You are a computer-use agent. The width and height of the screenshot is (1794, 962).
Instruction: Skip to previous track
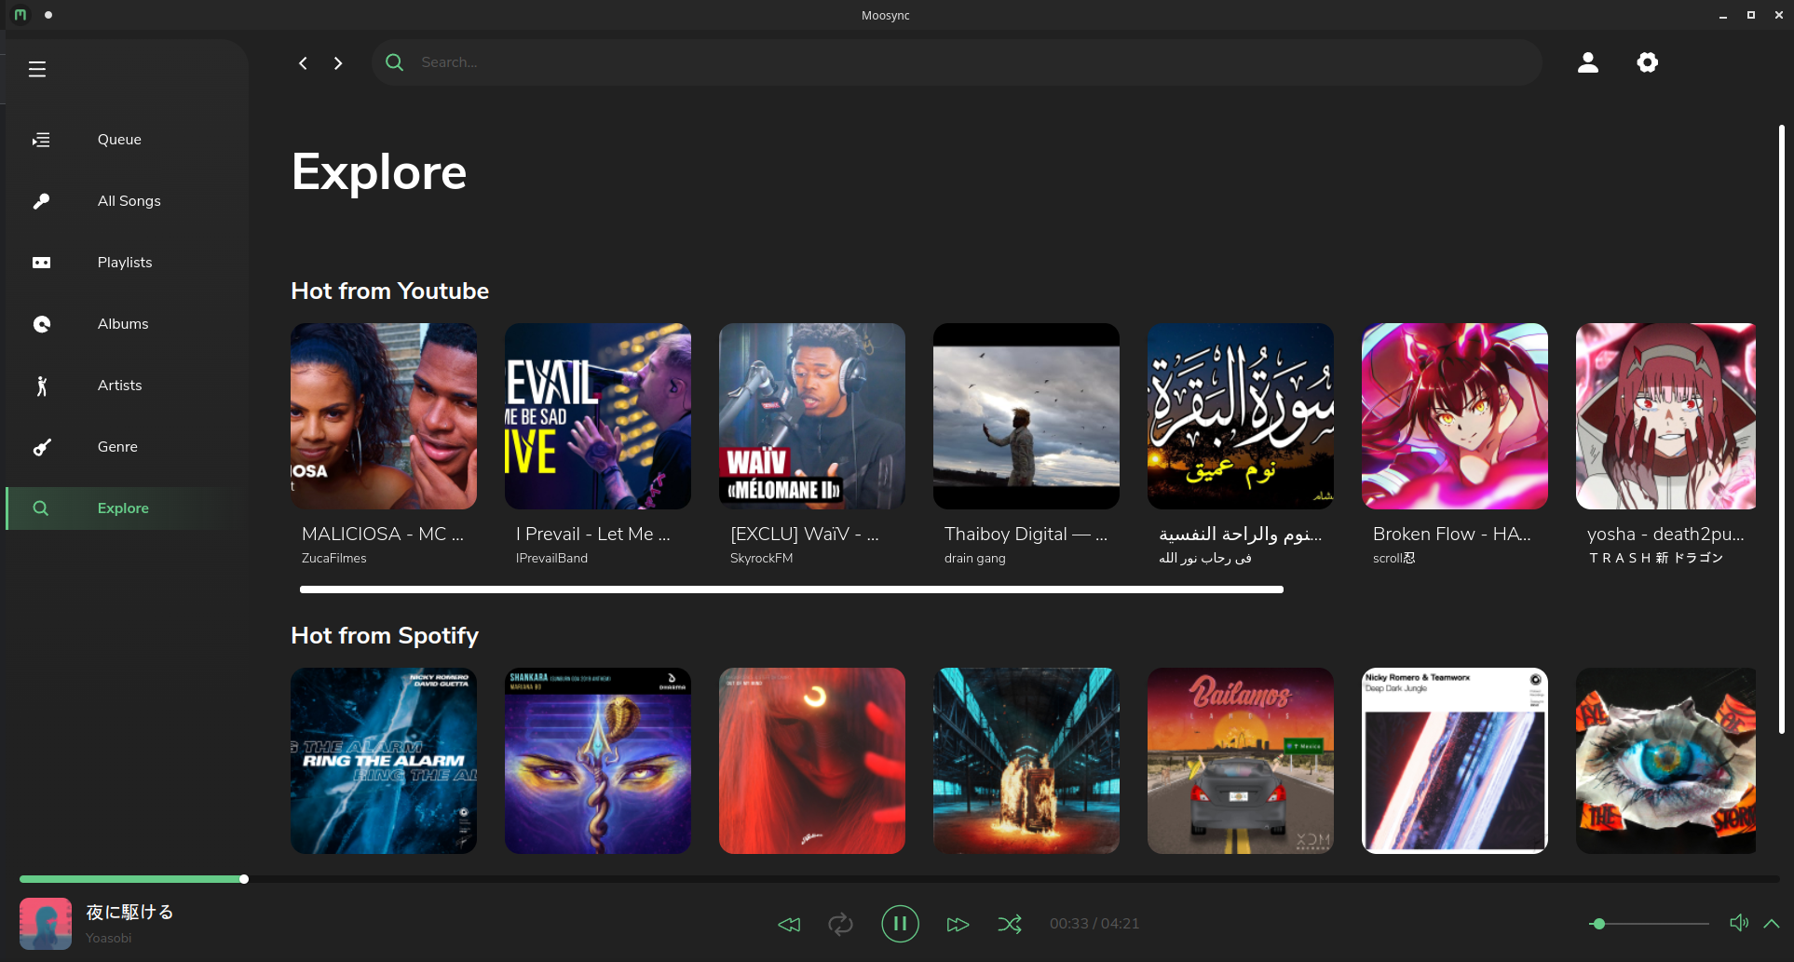click(x=789, y=924)
